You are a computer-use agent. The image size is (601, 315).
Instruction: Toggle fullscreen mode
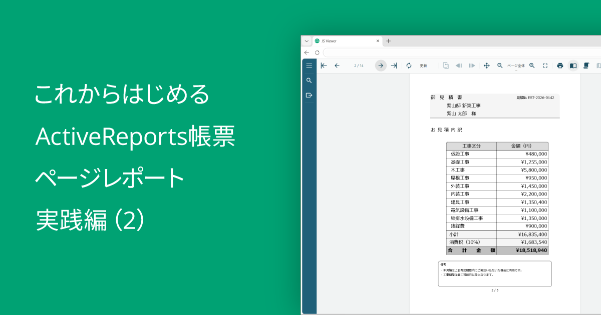545,65
